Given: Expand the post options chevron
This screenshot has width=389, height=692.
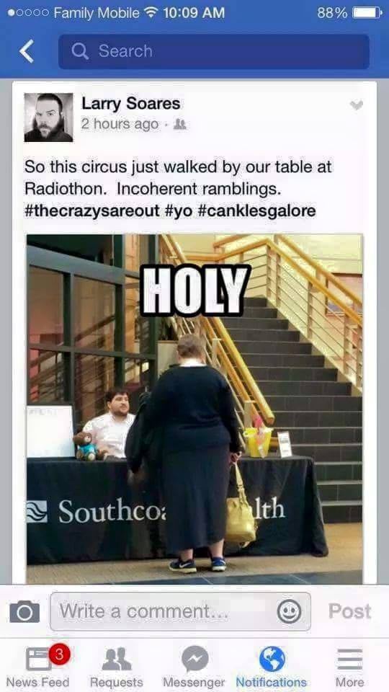Looking at the screenshot, I should click(357, 105).
